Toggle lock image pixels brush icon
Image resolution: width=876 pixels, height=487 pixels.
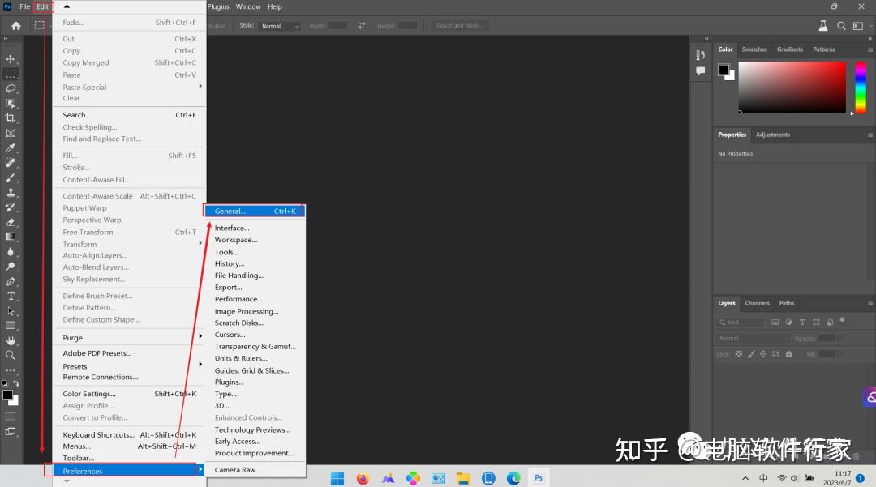coord(751,354)
